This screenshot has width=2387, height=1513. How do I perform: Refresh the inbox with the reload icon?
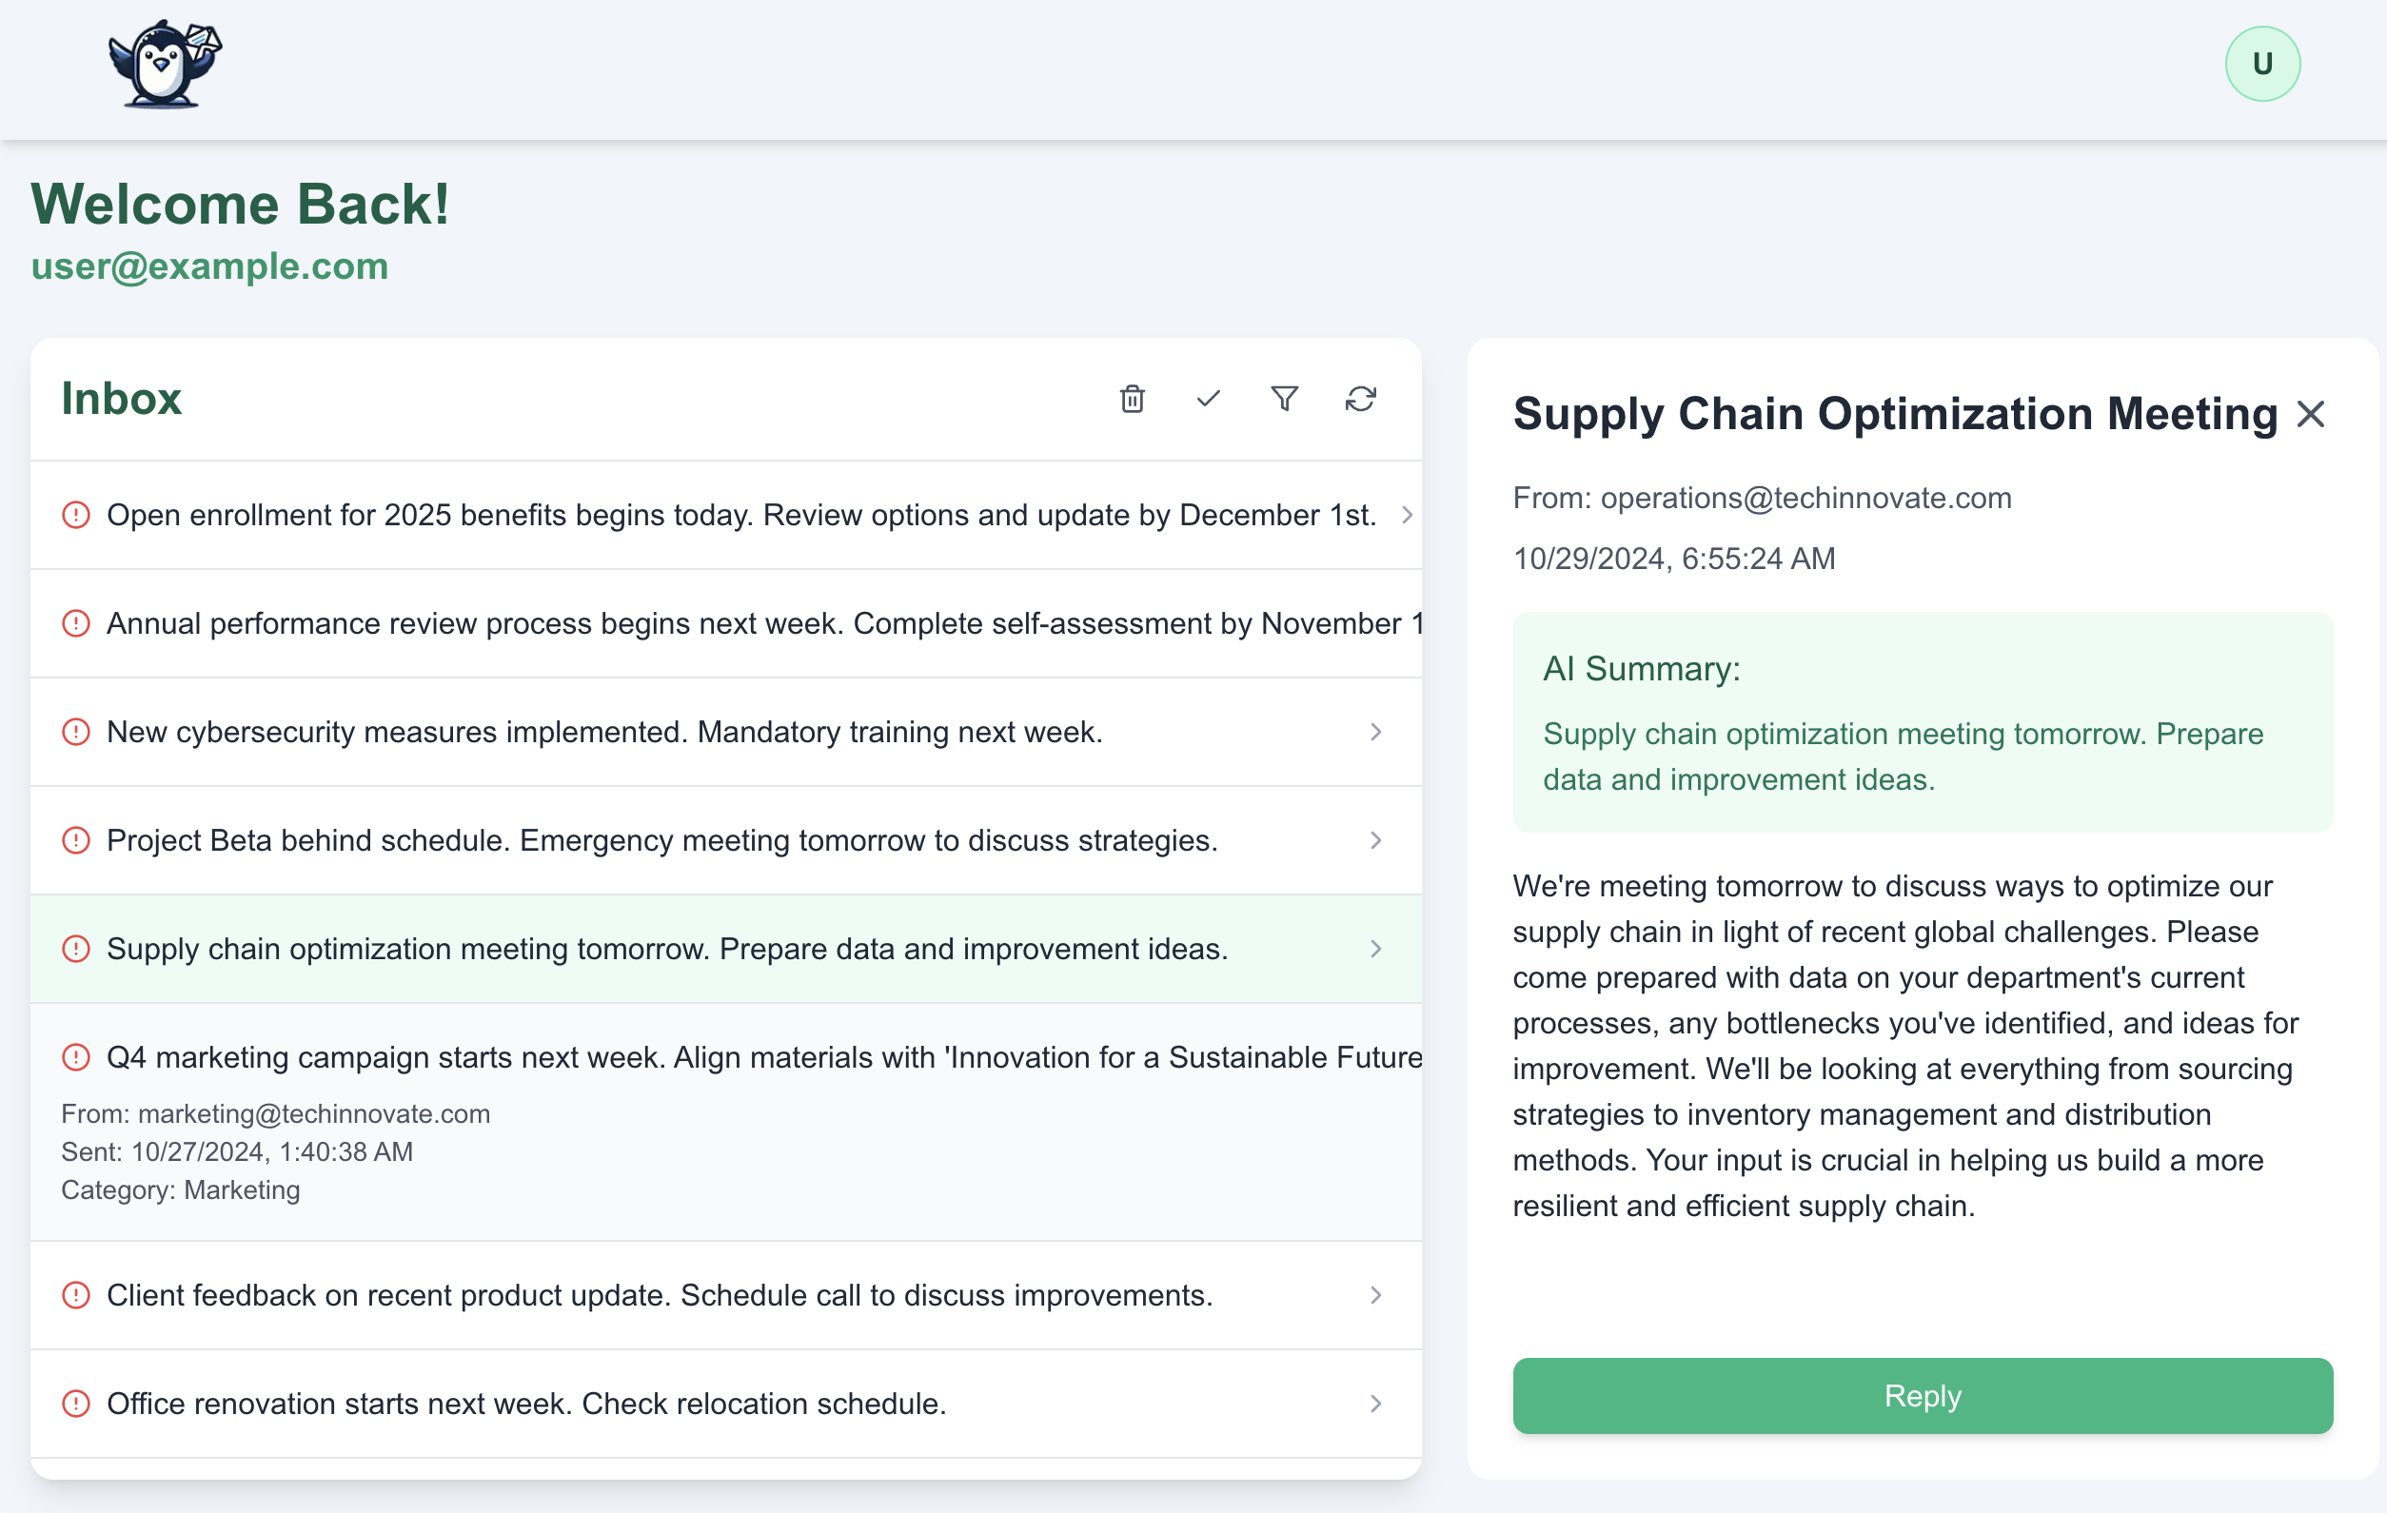coord(1360,399)
